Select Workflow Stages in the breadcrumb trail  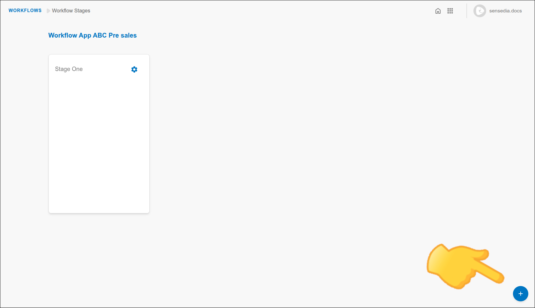(71, 11)
